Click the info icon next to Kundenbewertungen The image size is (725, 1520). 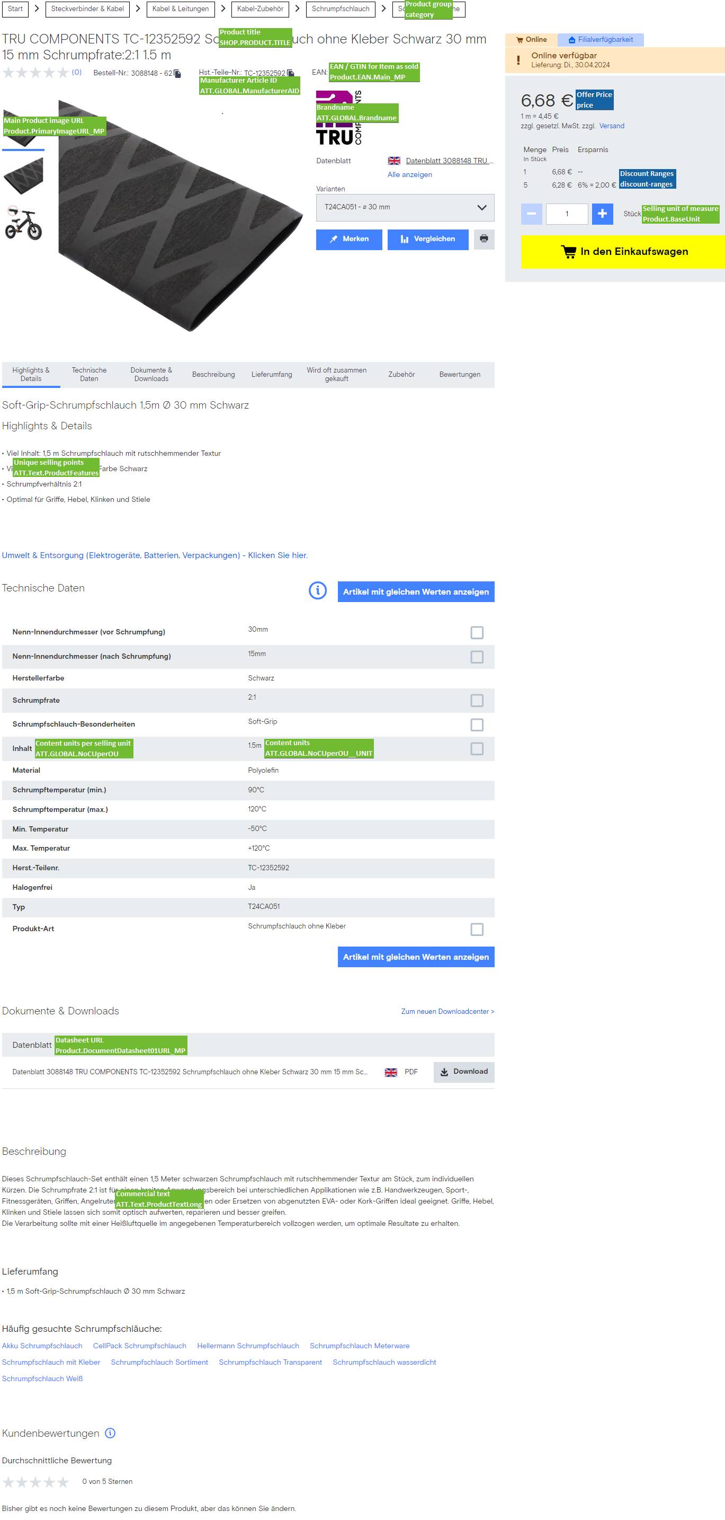click(110, 1433)
